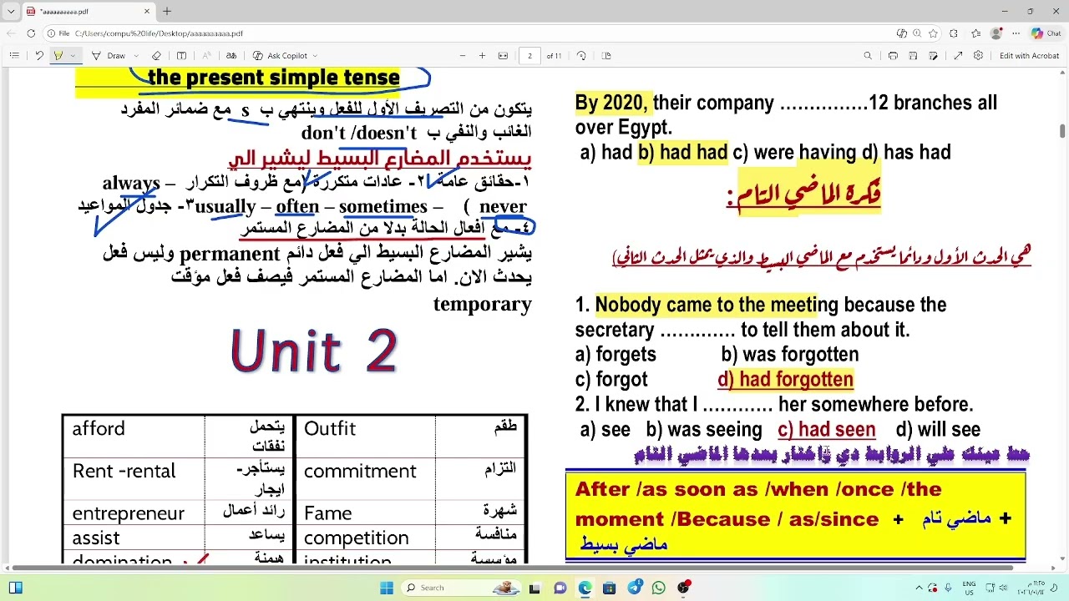Refresh the page

[x=31, y=33]
